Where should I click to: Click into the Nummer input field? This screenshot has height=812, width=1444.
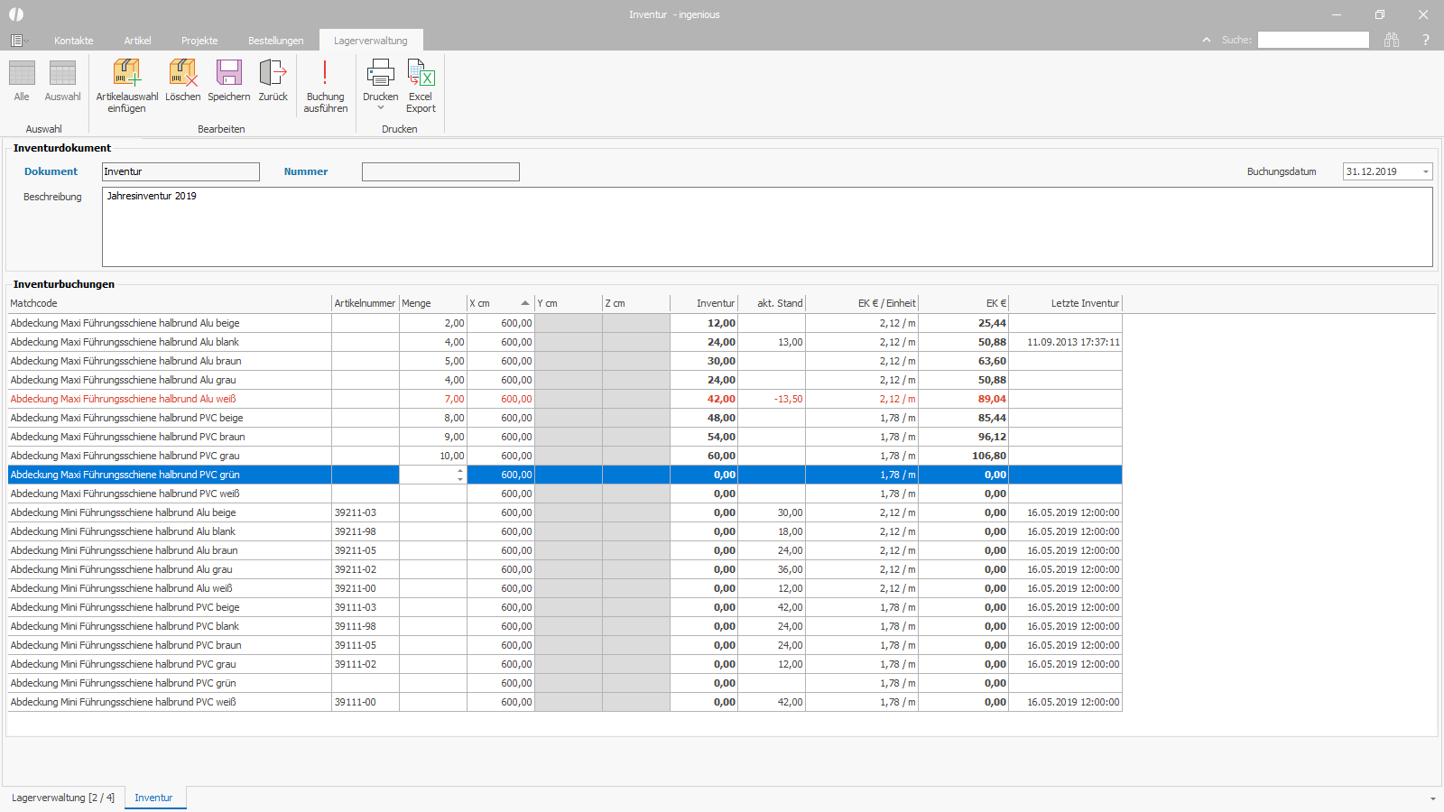point(440,171)
